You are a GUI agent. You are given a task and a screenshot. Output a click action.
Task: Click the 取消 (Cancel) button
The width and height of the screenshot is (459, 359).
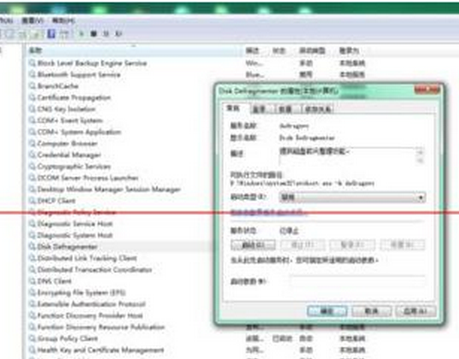(x=371, y=311)
